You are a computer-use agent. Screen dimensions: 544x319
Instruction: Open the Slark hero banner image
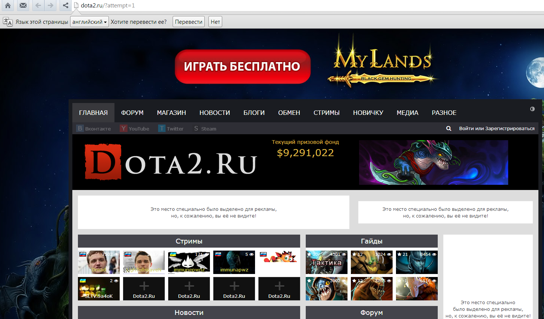[x=434, y=162]
